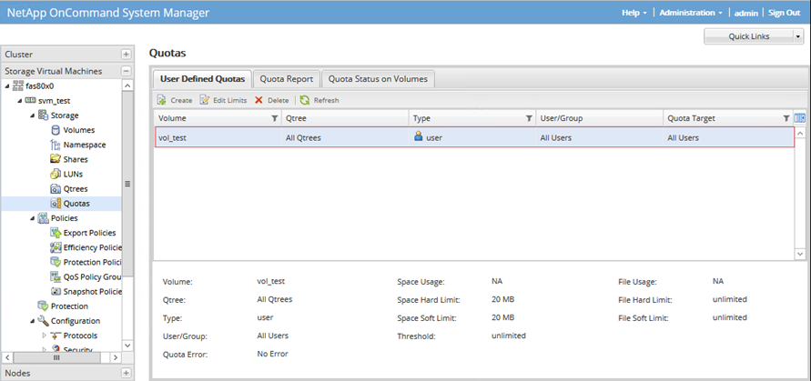The height and width of the screenshot is (381, 811).
Task: Collapse the Policies tree node
Action: (x=33, y=218)
